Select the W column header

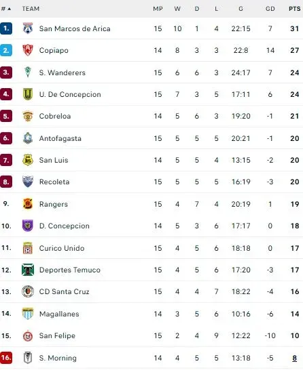(177, 9)
